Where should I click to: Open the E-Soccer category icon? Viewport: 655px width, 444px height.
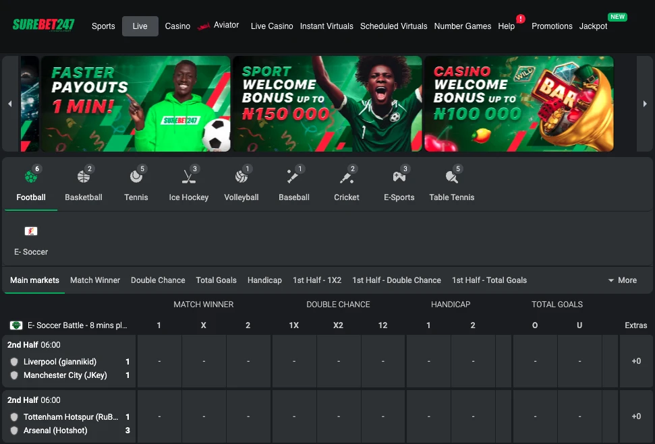[31, 231]
